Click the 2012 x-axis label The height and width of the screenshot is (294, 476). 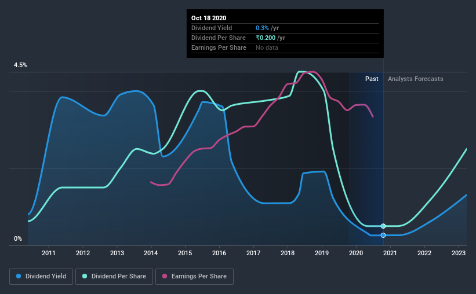tap(83, 253)
